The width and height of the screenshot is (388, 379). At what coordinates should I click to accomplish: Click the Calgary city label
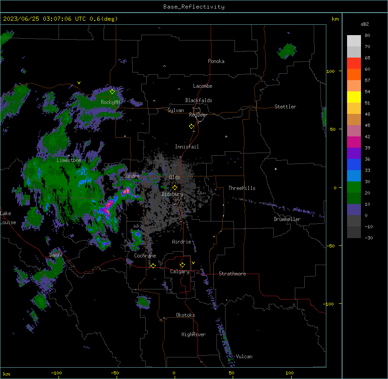[180, 271]
